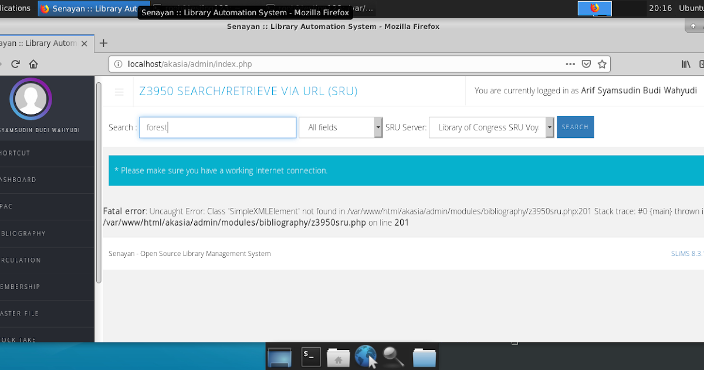Screen dimensions: 704x370
Task: Open the All fields dropdown
Action: [x=341, y=127]
